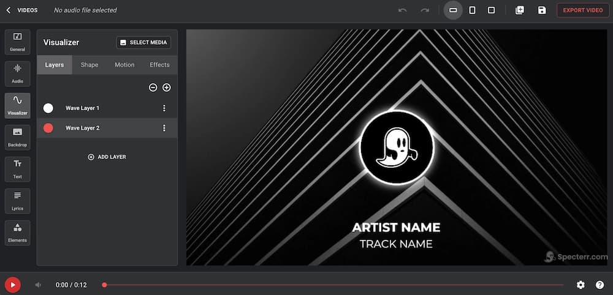The width and height of the screenshot is (613, 295).
Task: Select the ghost logo in preview
Action: click(x=397, y=147)
